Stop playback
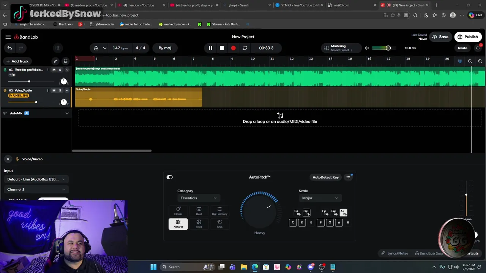The height and width of the screenshot is (273, 486). pyautogui.click(x=222, y=48)
